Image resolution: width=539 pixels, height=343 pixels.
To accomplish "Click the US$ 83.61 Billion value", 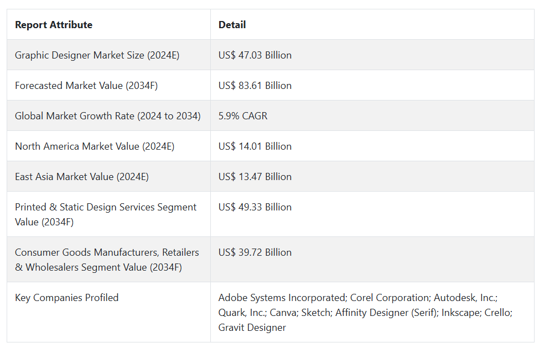I will [255, 86].
